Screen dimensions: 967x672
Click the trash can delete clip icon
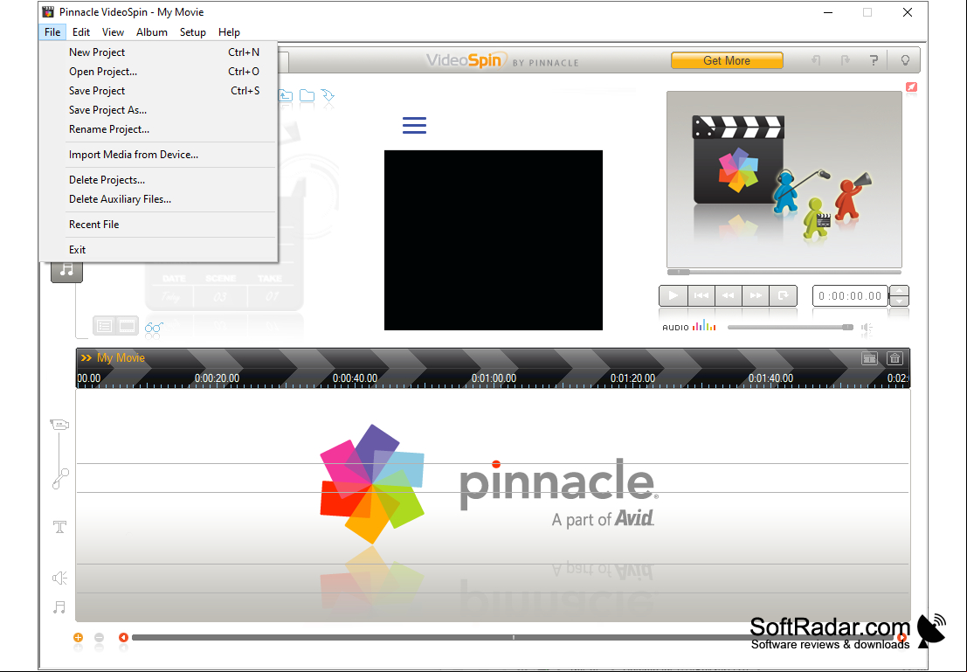pos(894,358)
